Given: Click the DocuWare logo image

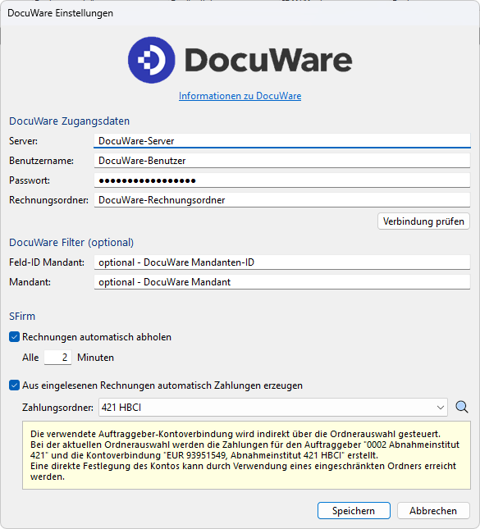Looking at the screenshot, I should point(240,60).
